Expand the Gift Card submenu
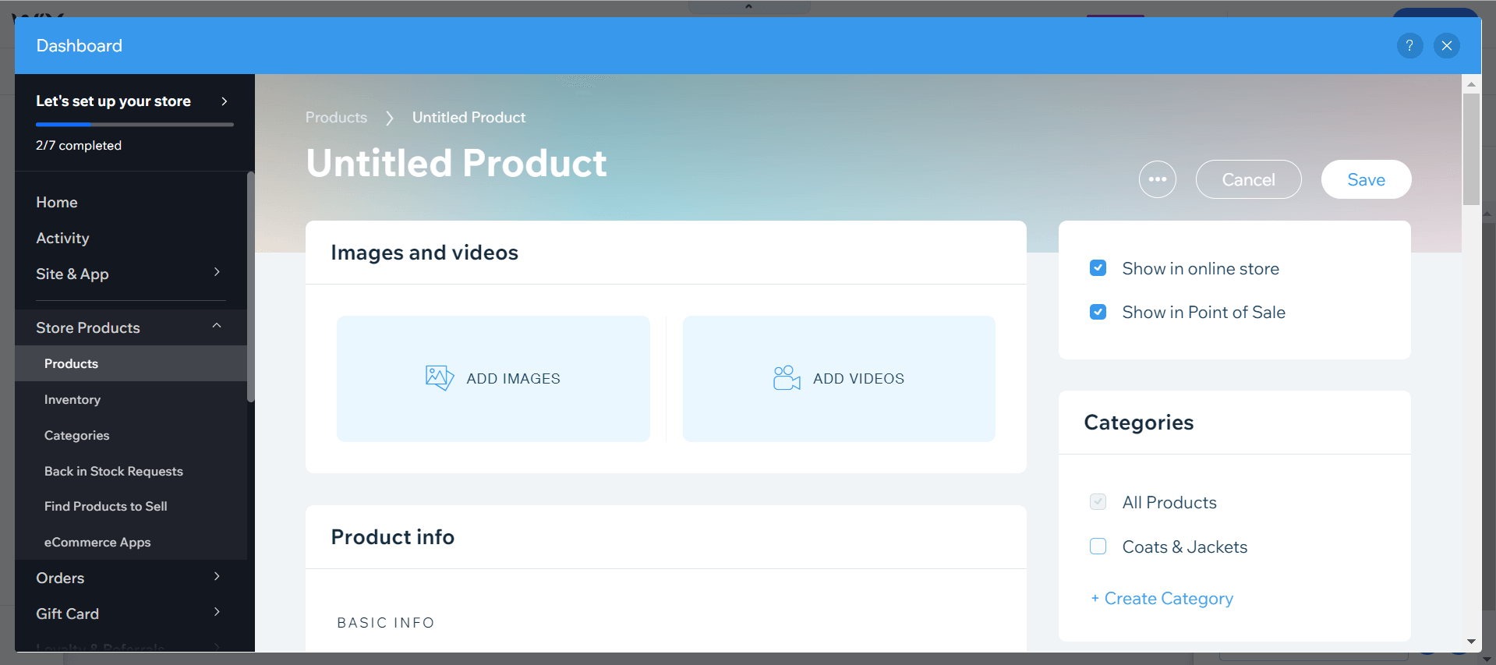The image size is (1496, 665). (217, 612)
